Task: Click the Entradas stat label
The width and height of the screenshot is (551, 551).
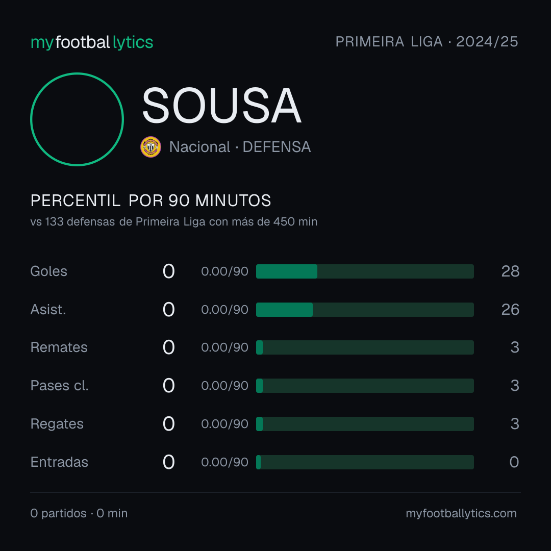Action: (59, 462)
